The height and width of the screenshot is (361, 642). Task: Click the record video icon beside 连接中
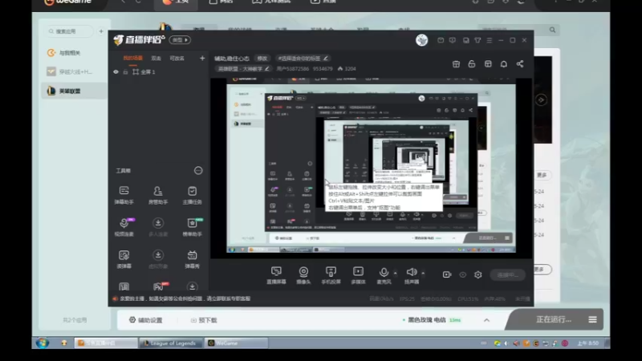(447, 274)
